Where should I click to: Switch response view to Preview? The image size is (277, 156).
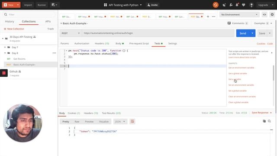click(89, 121)
